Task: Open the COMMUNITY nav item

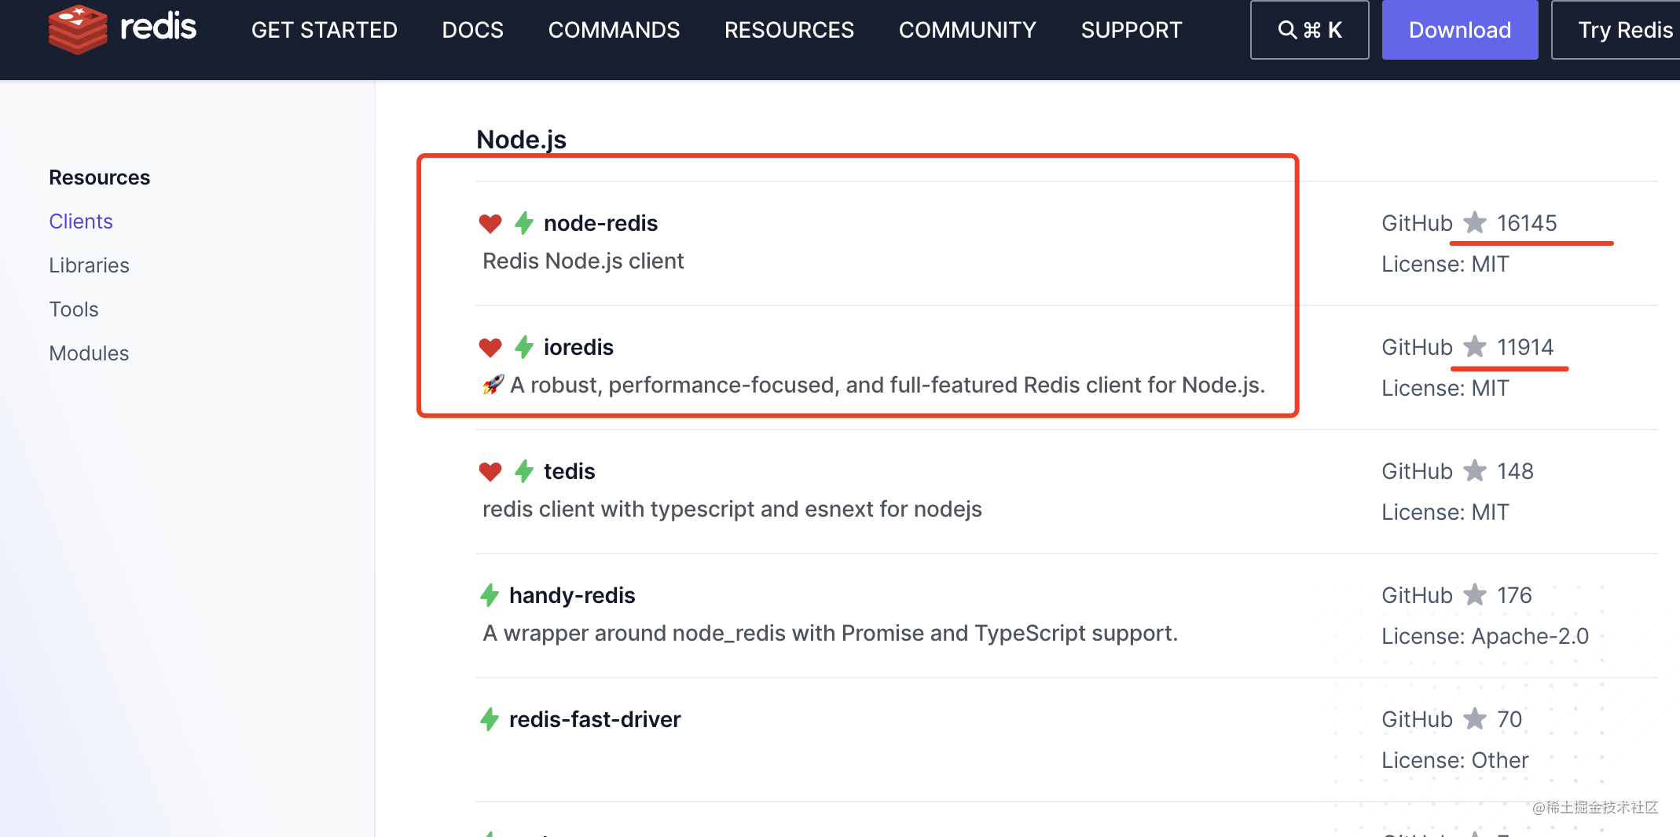Action: [x=967, y=30]
